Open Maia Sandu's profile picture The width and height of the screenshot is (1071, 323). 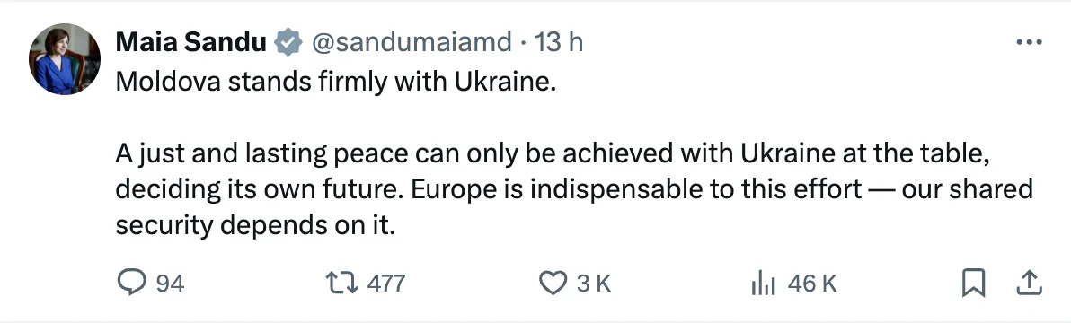click(64, 59)
